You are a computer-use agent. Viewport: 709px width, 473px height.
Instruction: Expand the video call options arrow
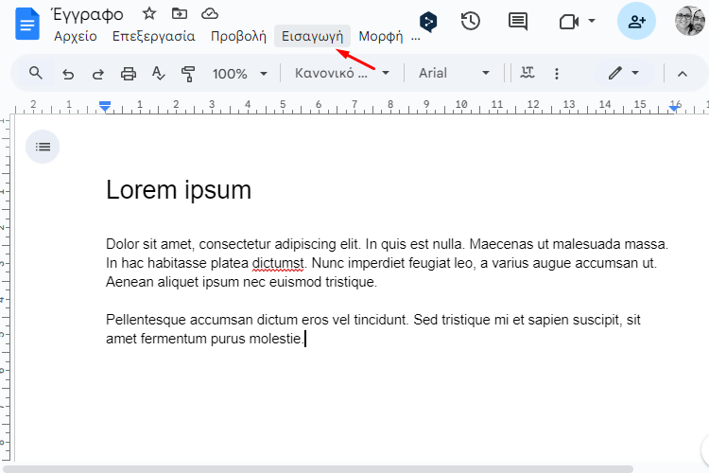point(592,21)
